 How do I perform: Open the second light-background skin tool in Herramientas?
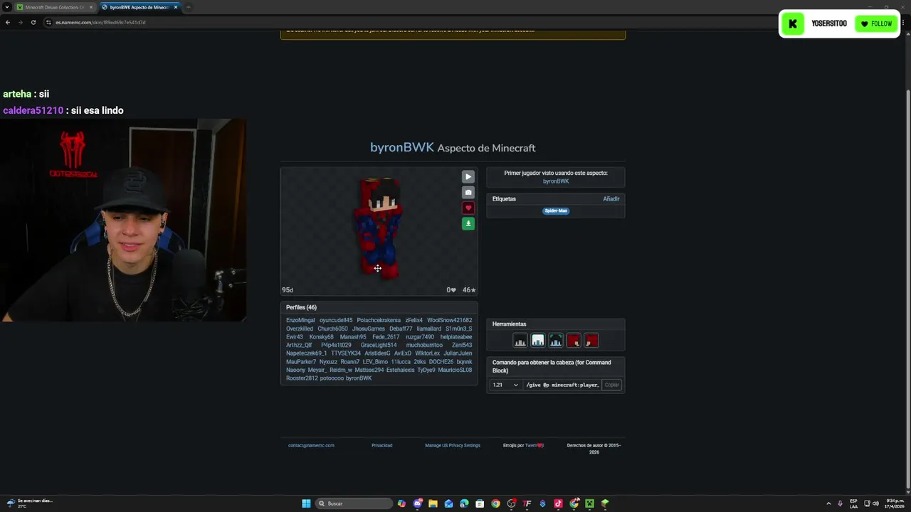[538, 341]
